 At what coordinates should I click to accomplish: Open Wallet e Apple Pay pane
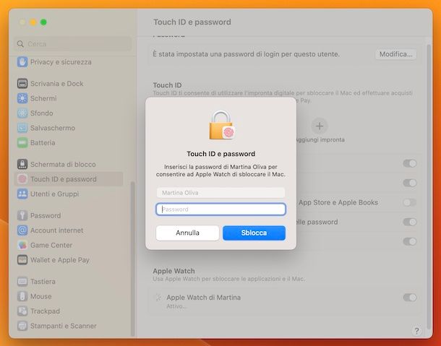coord(69,260)
